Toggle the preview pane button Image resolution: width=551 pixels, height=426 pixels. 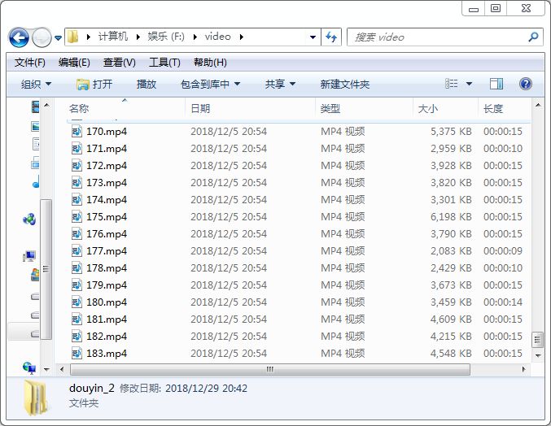(496, 84)
